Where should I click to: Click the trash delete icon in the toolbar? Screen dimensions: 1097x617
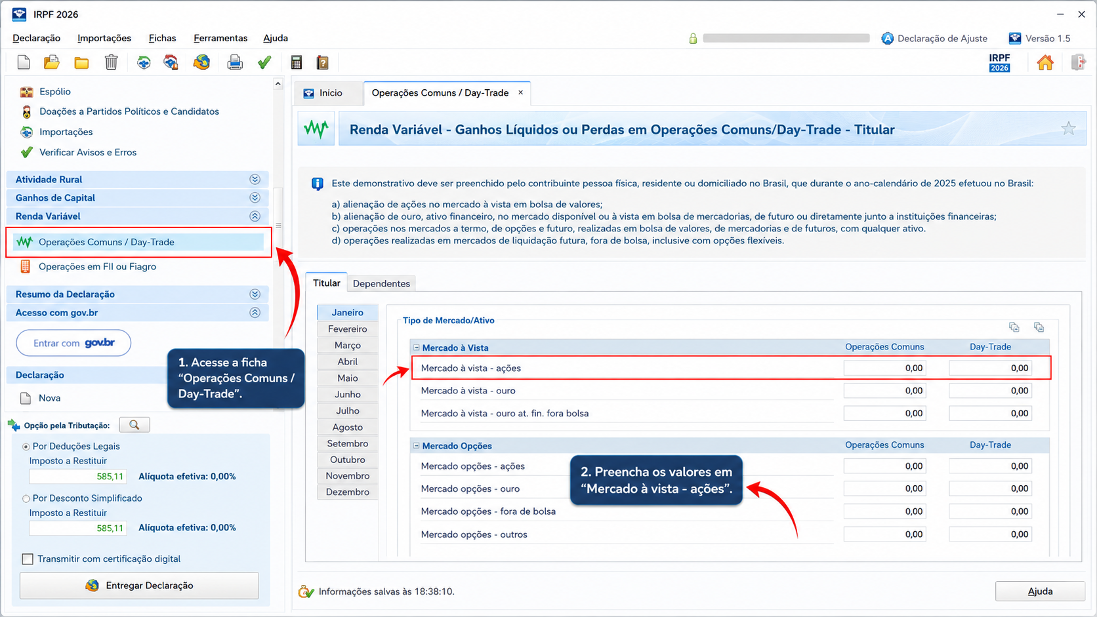pos(111,62)
